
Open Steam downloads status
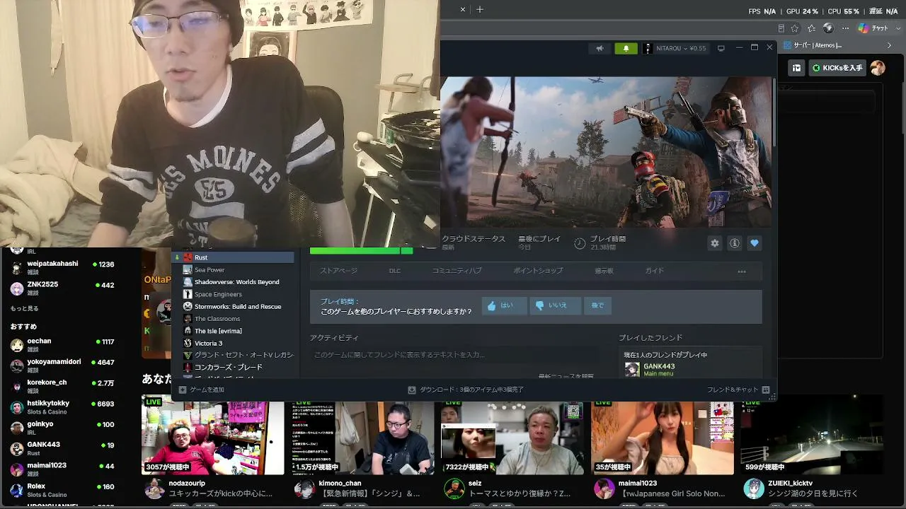point(466,390)
